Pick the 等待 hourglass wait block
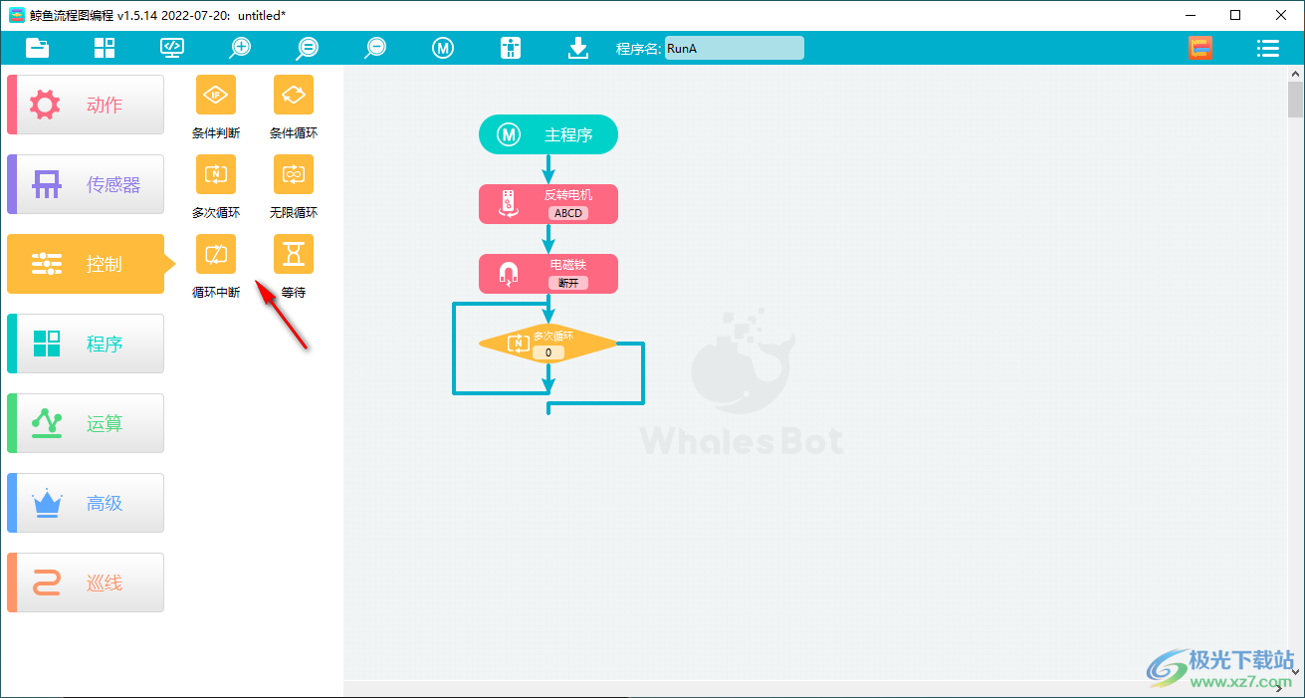Viewport: 1305px width, 698px height. [x=294, y=254]
